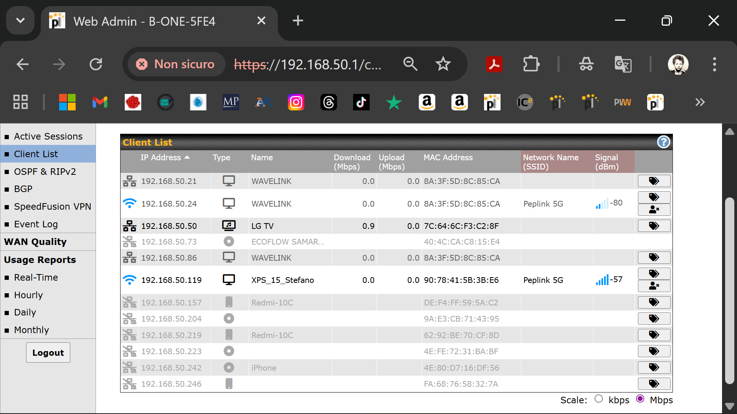The width and height of the screenshot is (737, 414).
Task: Open Active Sessions in sidebar
Action: [48, 136]
